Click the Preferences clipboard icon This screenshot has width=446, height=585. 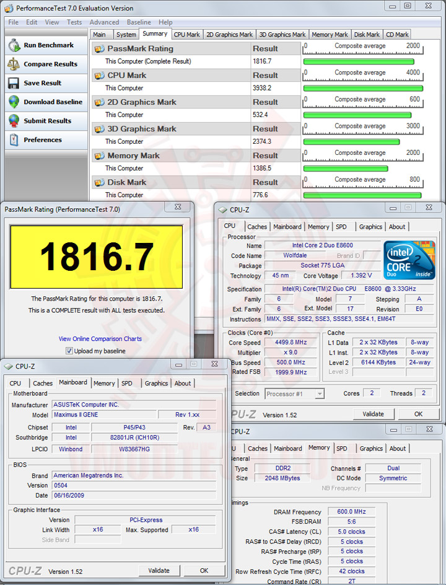pyautogui.click(x=14, y=140)
